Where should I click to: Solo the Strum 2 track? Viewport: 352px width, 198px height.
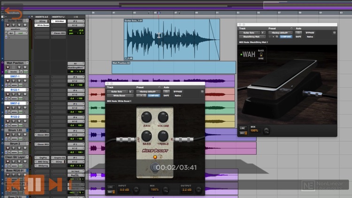tap(19, 148)
